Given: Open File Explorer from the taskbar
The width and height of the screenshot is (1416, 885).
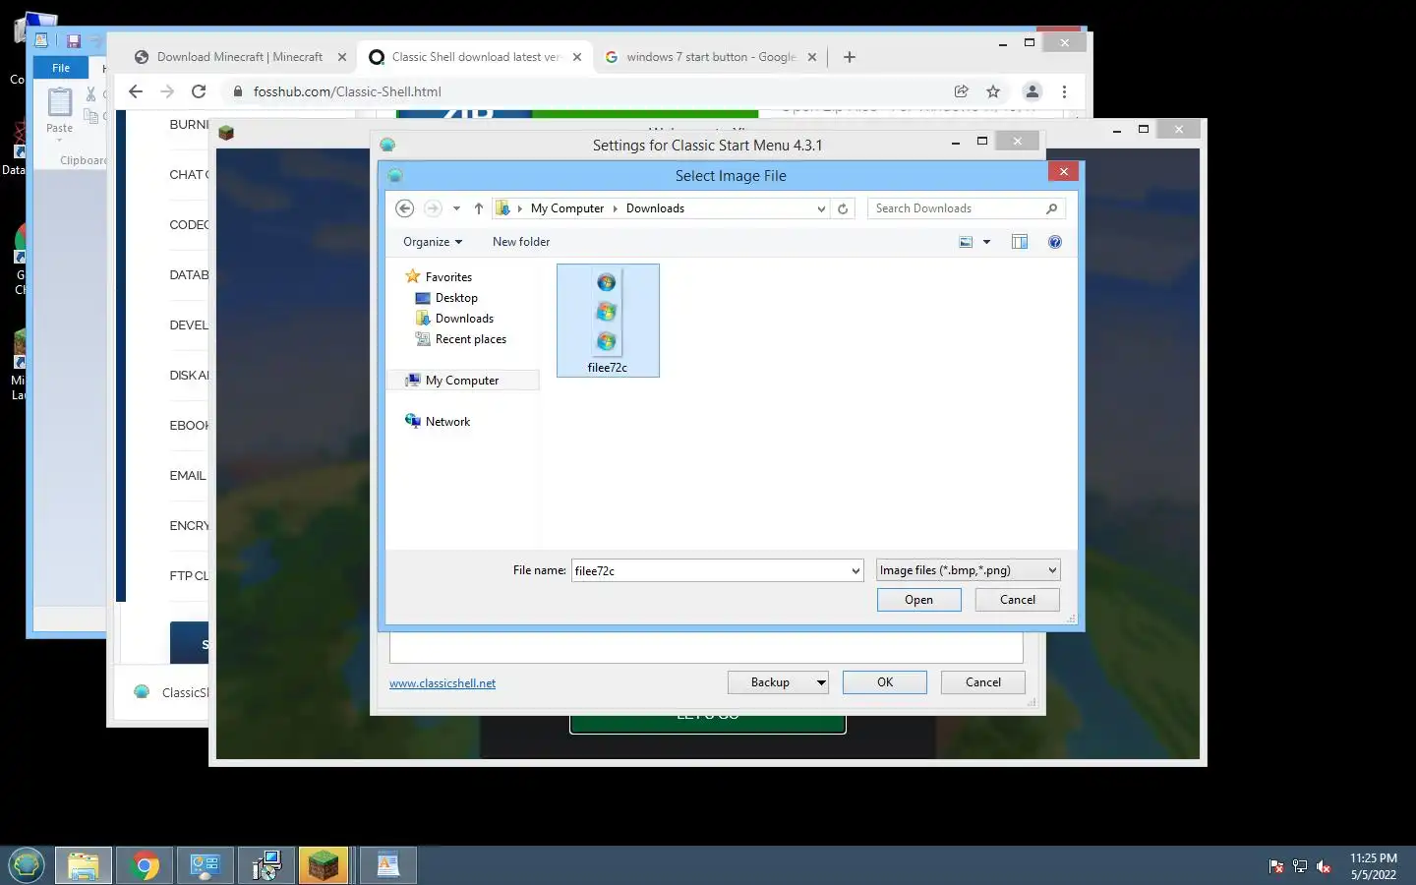Looking at the screenshot, I should (x=84, y=865).
